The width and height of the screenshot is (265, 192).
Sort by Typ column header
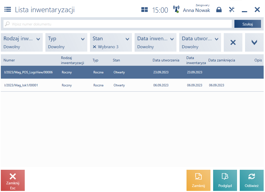(96, 60)
